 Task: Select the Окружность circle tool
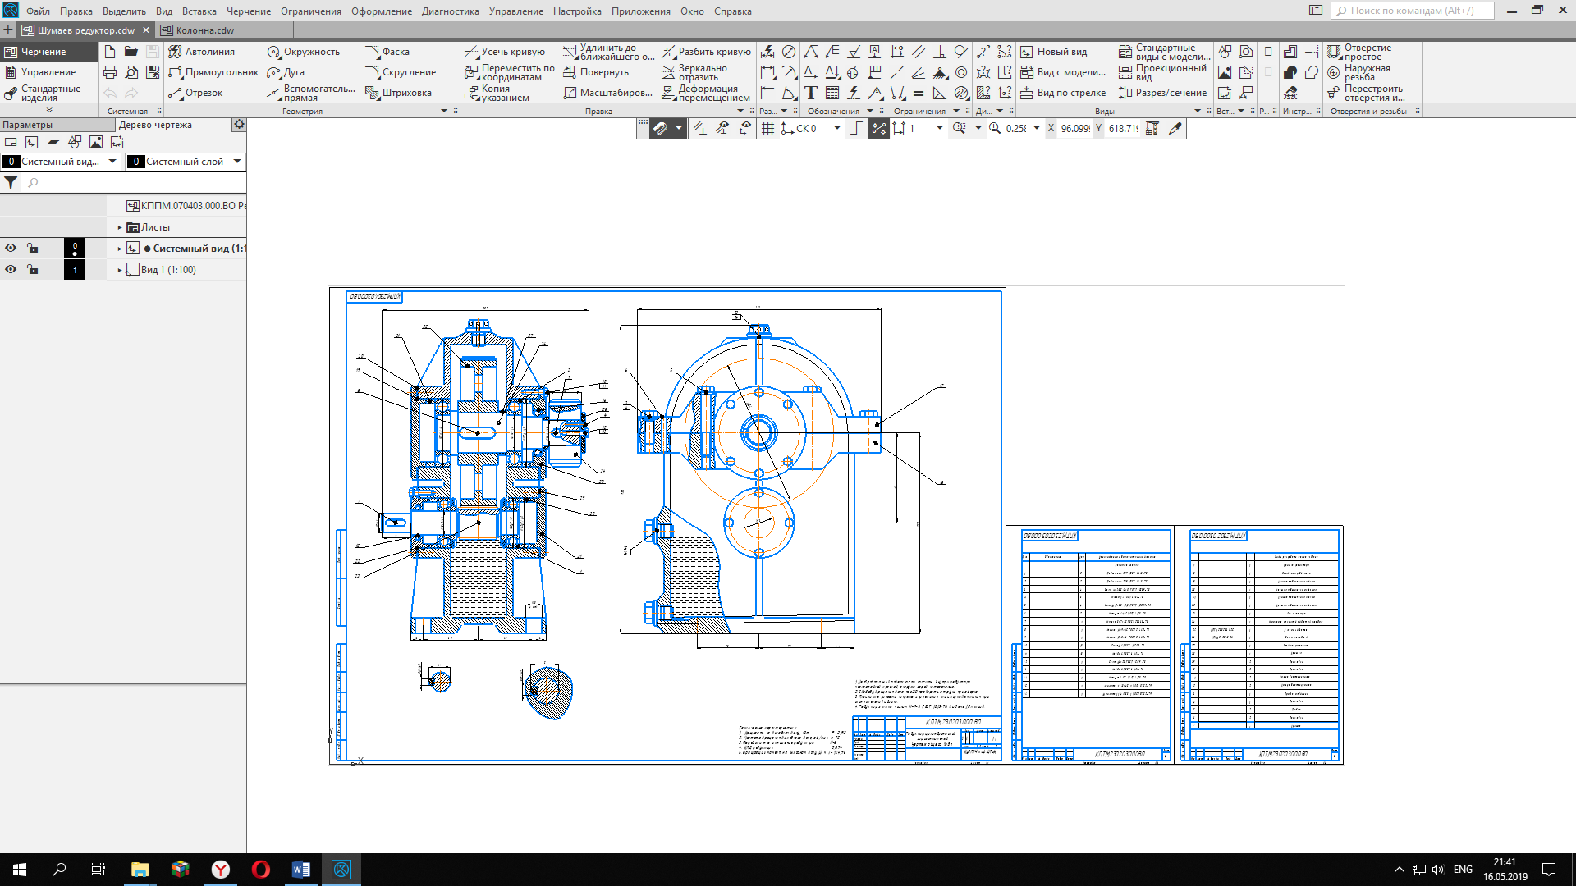tap(303, 52)
